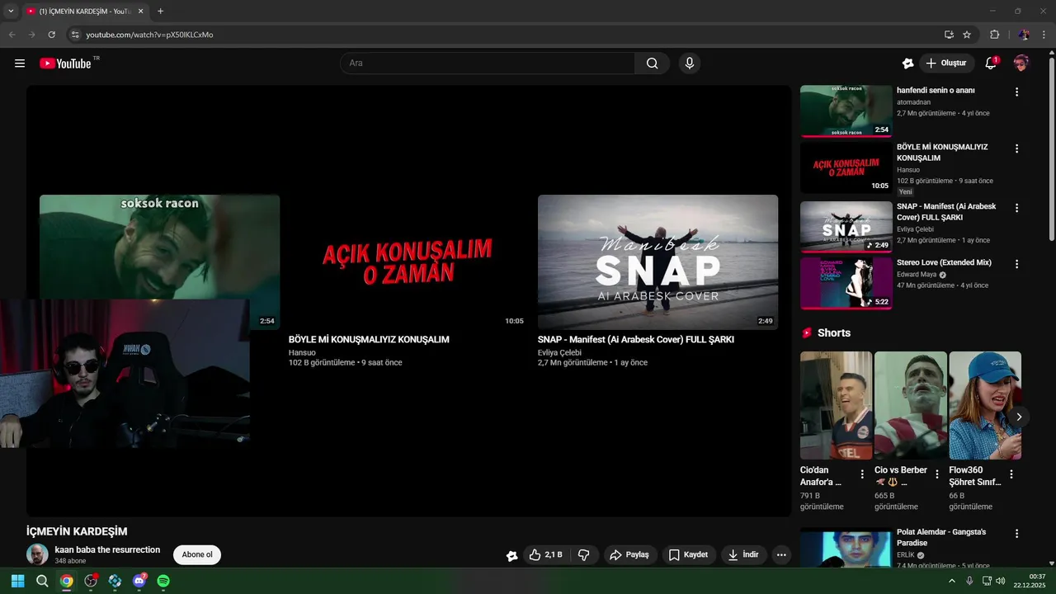This screenshot has height=594, width=1056.
Task: Open Windows taskbar search
Action: point(42,581)
